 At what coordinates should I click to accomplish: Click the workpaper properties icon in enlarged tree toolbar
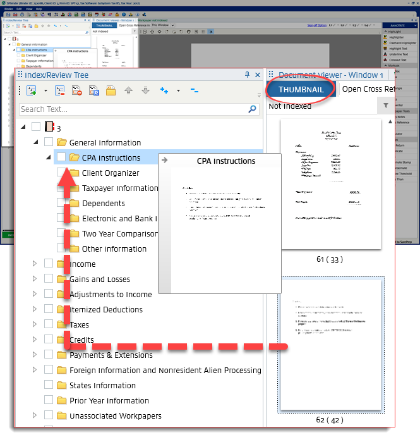[94, 90]
